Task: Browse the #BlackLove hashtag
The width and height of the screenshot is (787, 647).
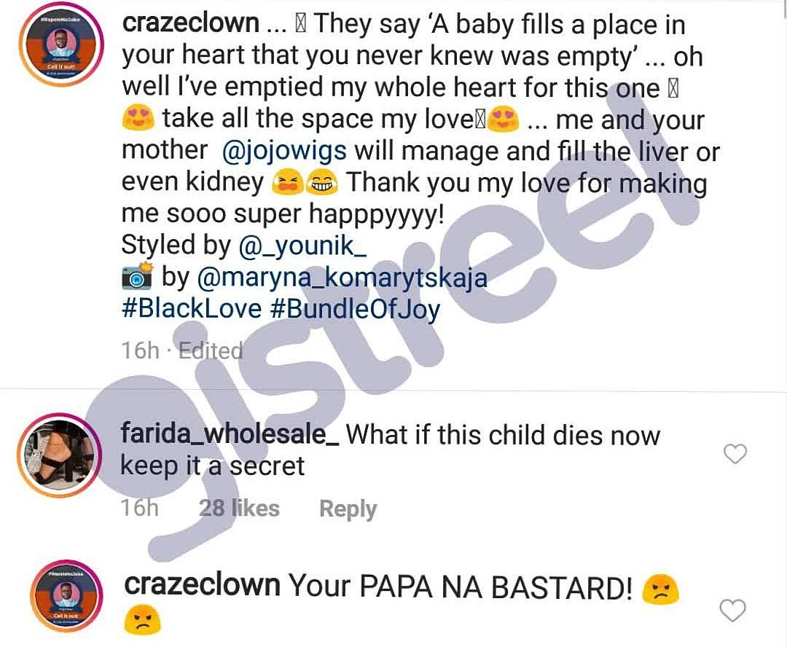Action: pyautogui.click(x=192, y=309)
